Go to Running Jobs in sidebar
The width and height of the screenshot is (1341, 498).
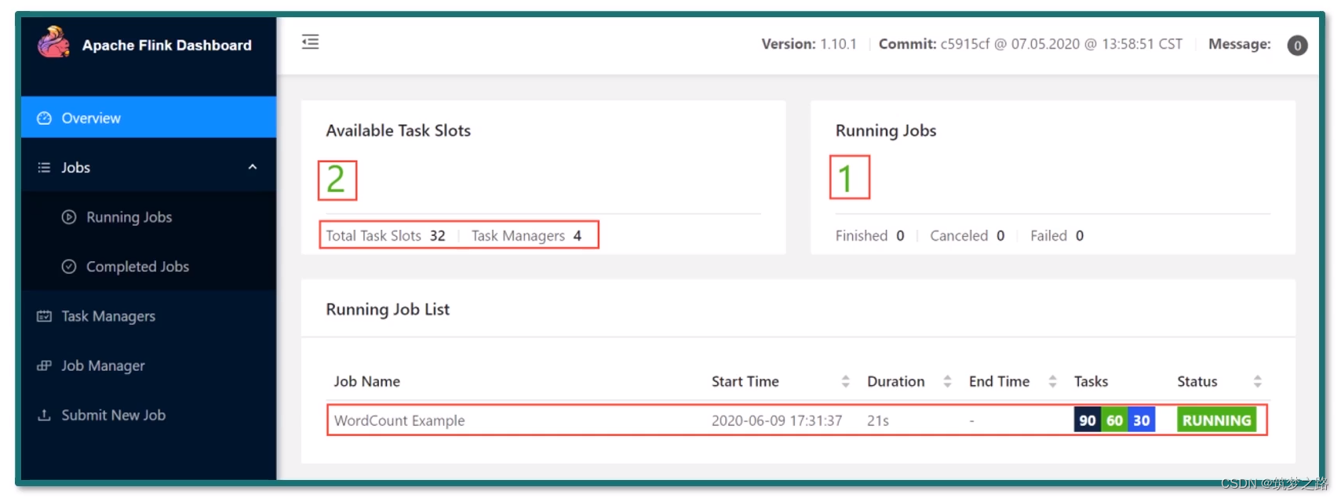pos(149,217)
